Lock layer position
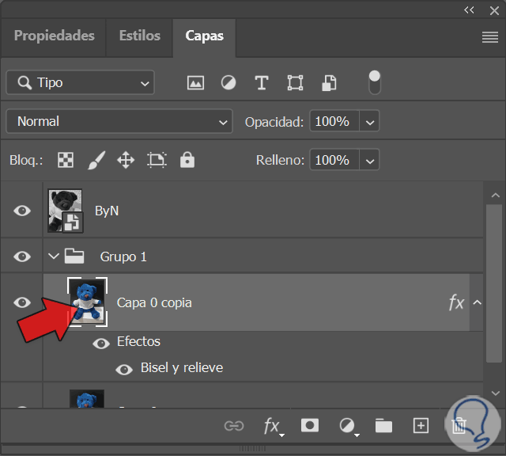 (x=126, y=160)
